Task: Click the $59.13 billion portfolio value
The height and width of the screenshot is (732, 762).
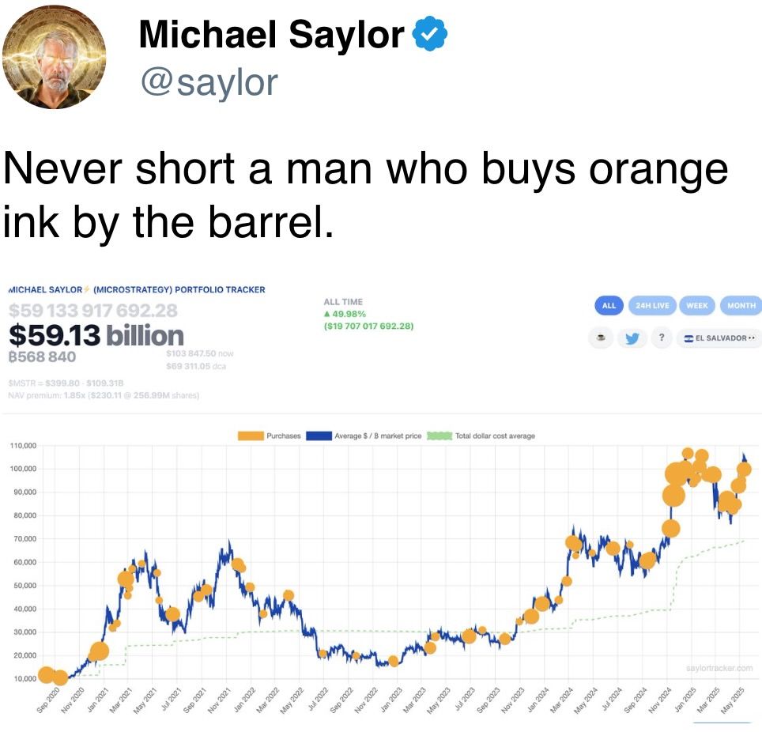Action: coord(96,335)
